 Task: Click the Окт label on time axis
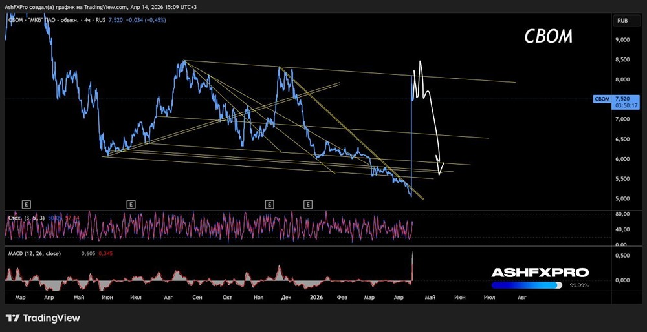(x=227, y=297)
